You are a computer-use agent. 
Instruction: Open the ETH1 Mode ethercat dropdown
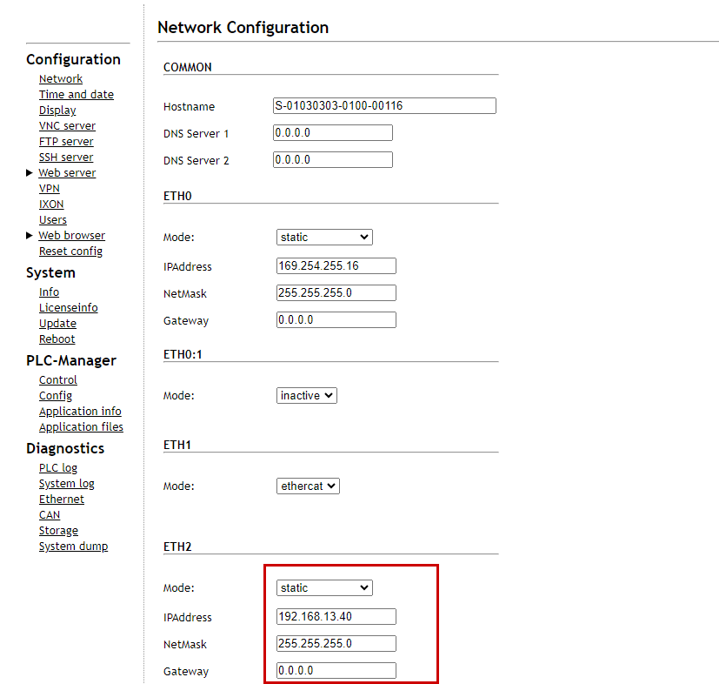click(308, 486)
